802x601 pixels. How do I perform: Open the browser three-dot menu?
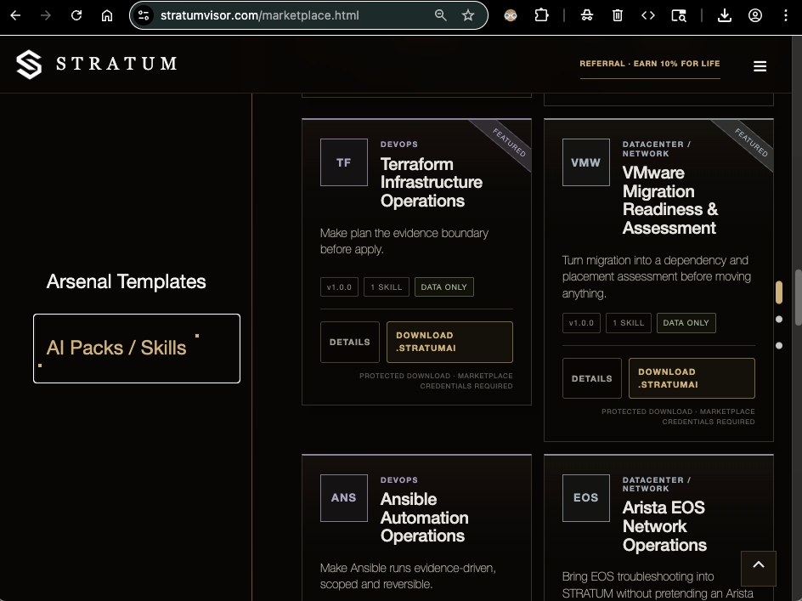[786, 15]
